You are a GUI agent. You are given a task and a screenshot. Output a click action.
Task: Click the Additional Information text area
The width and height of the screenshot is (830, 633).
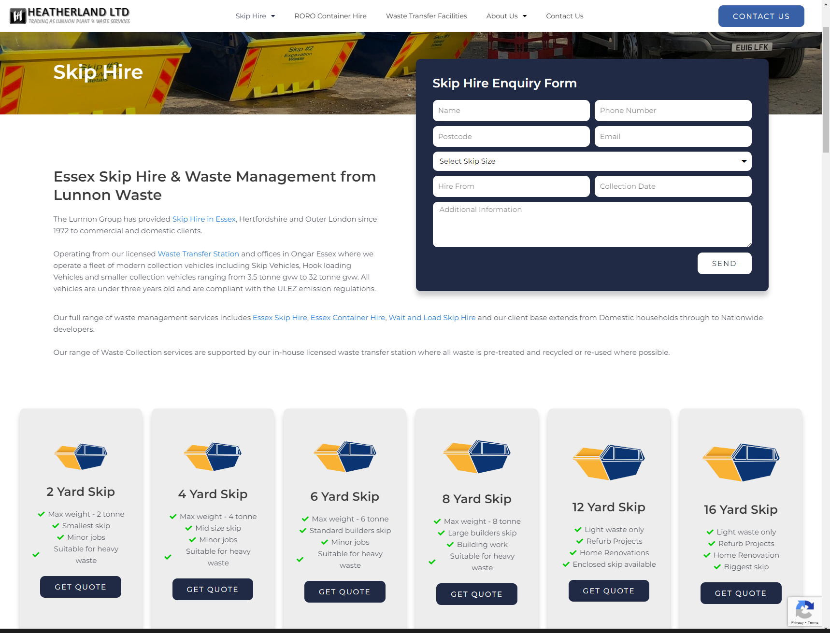[x=592, y=225]
